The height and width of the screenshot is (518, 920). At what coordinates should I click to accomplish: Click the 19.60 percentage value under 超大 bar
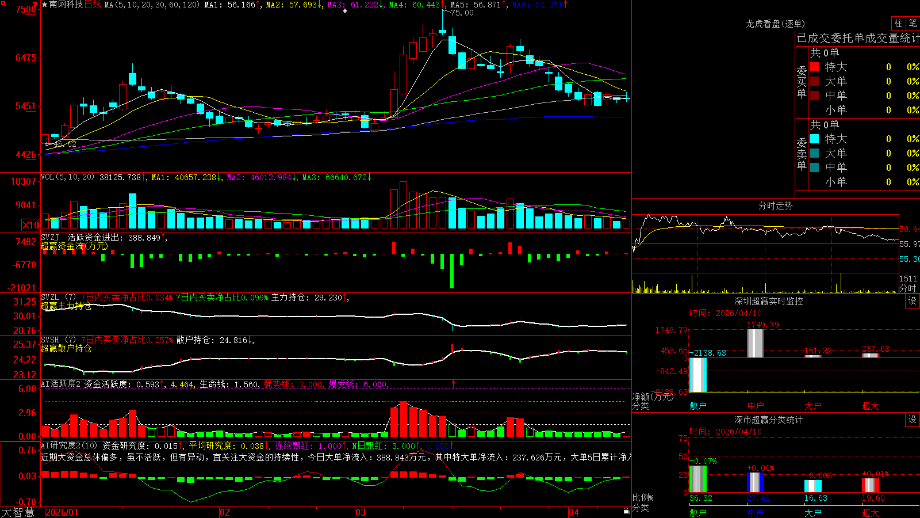pyautogui.click(x=873, y=498)
